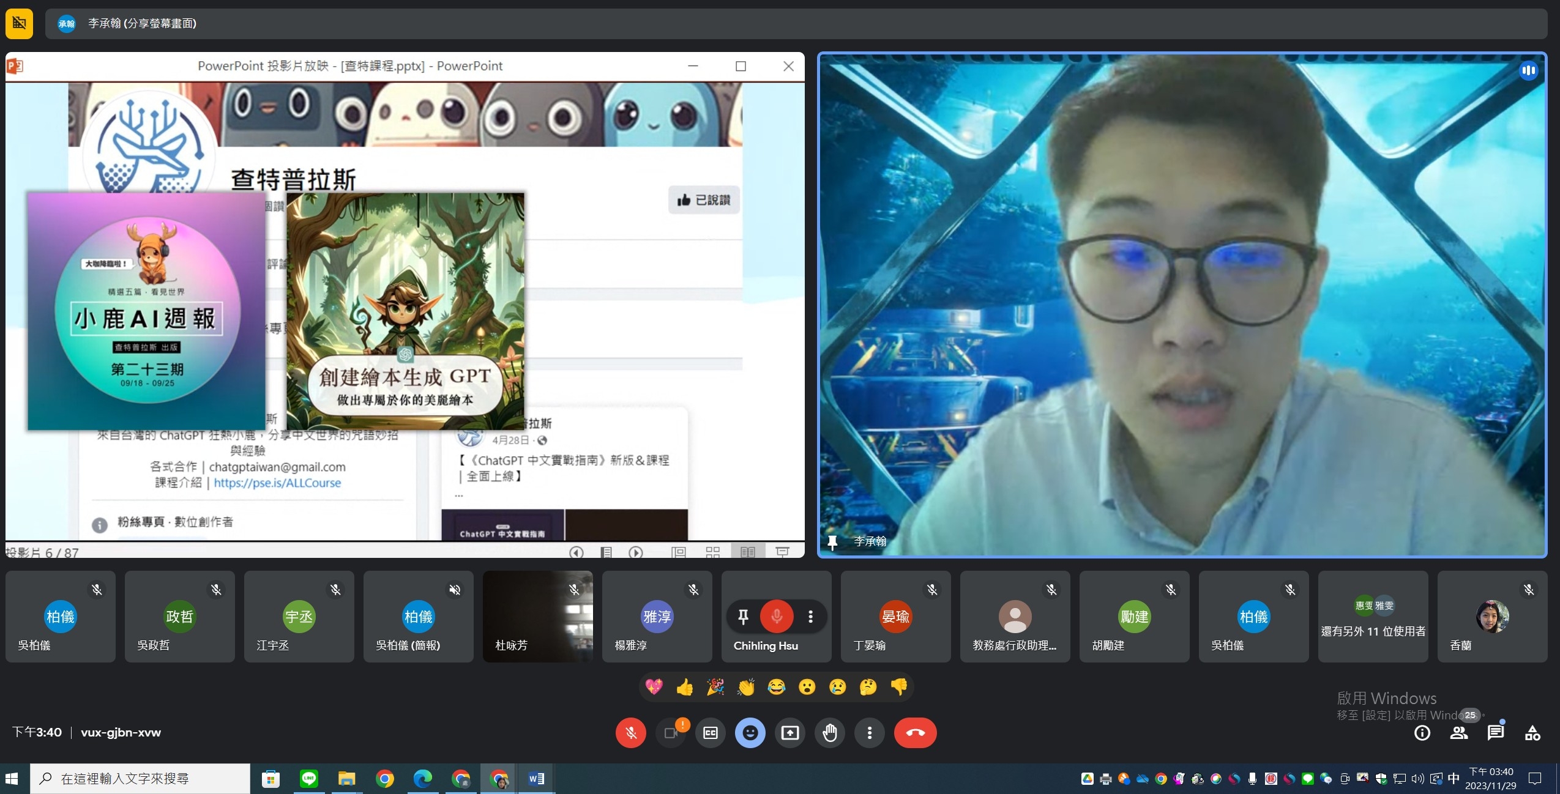
Task: Toggle closed captions (CC)
Action: 711,732
